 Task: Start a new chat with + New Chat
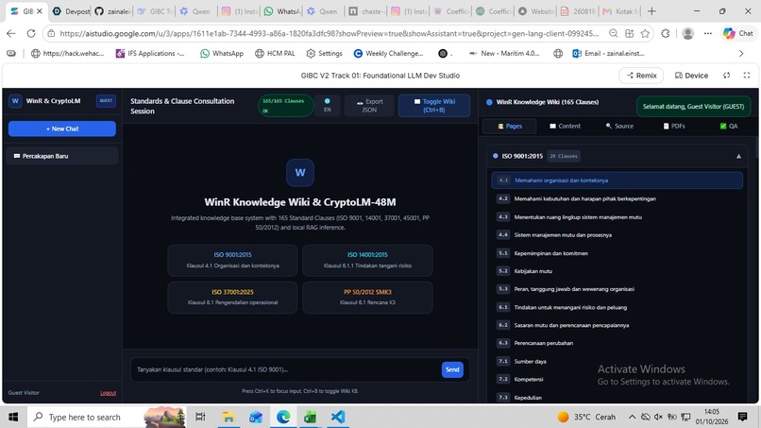[x=62, y=128]
